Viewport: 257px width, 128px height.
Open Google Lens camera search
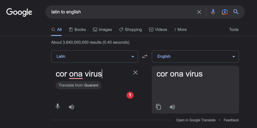point(225,12)
